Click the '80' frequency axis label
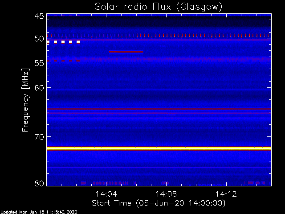The width and height of the screenshot is (285, 214). pos(39,183)
